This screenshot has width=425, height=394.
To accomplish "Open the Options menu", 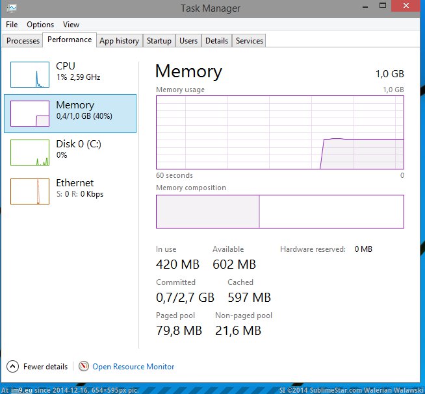I will [x=40, y=25].
